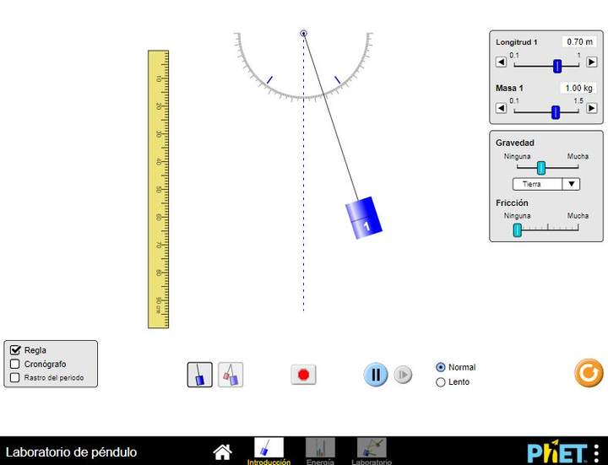Click the blue pendulum mass 1

[365, 219]
